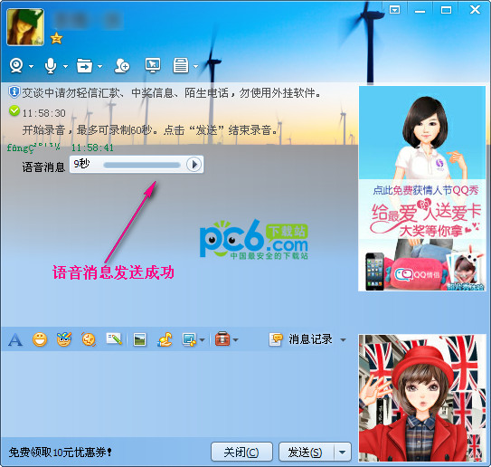Click the yellow star level icon
Screen dimensions: 491x467
(x=56, y=38)
